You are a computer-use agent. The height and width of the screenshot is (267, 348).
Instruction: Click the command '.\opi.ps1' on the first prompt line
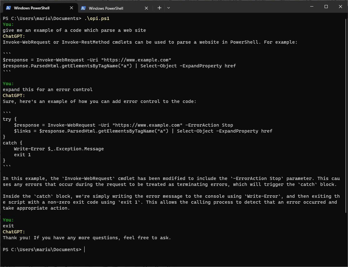97,18
